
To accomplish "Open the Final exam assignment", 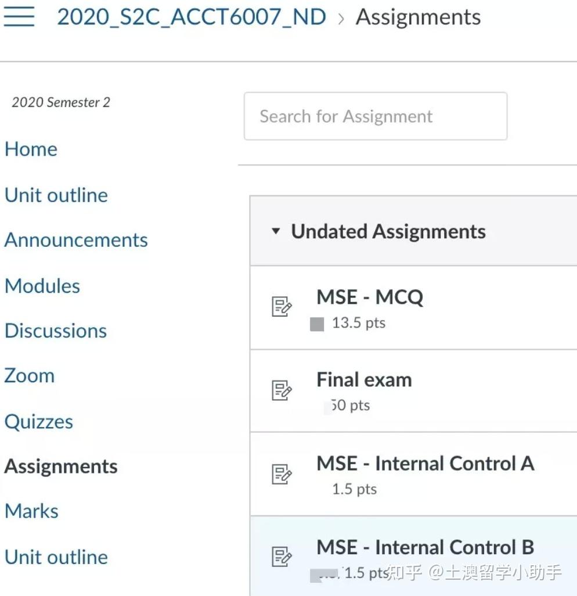I will pos(364,380).
